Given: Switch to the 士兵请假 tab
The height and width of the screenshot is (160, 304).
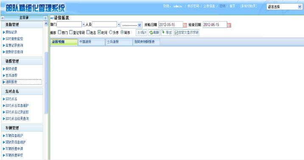Looking at the screenshot, I should [x=119, y=42].
